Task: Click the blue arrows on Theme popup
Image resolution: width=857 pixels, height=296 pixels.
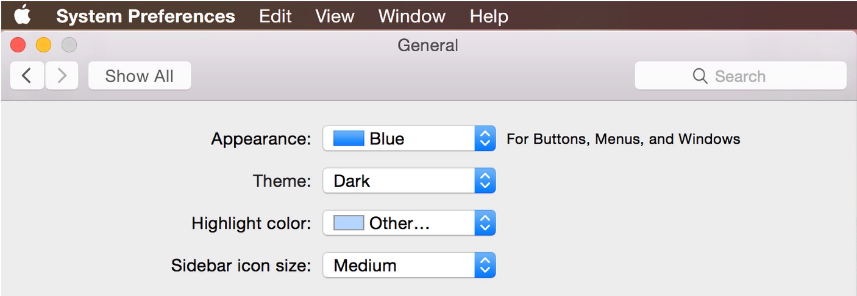Action: (485, 181)
